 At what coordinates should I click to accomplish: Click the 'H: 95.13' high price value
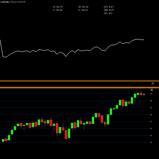coord(83,7)
